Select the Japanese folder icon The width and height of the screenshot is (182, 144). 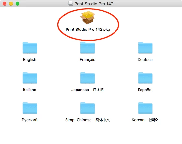click(88, 78)
